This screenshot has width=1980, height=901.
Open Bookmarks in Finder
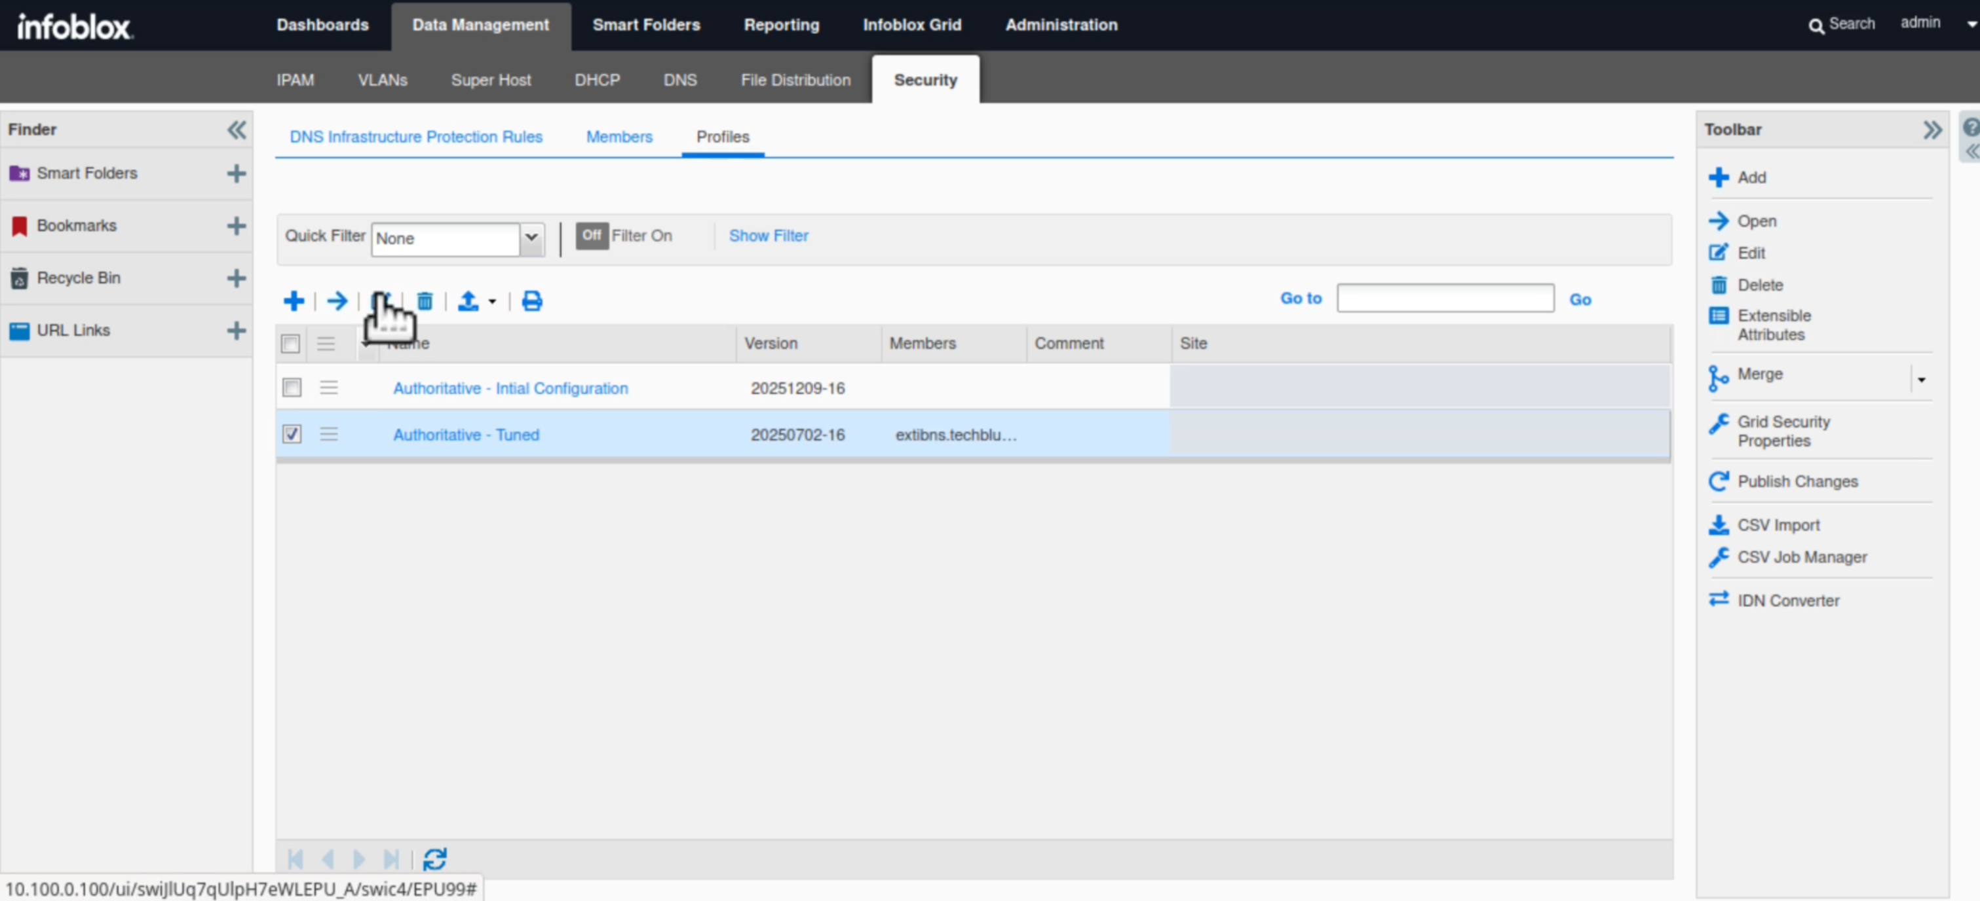click(x=77, y=226)
